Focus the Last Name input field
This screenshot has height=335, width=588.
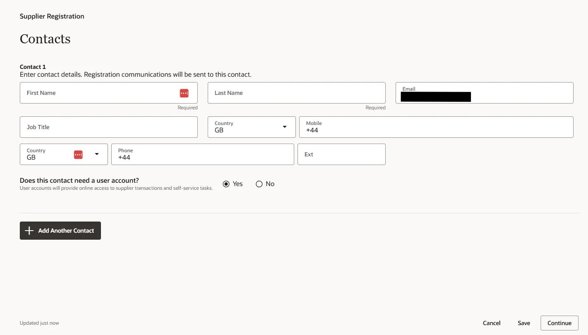[297, 93]
